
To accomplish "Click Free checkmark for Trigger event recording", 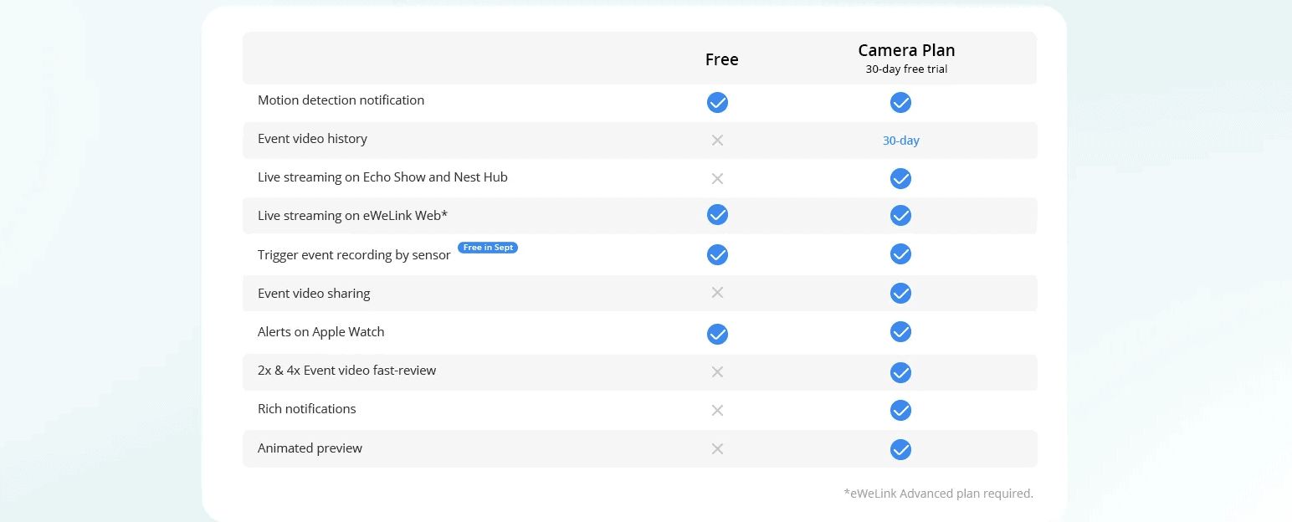I will tap(717, 254).
